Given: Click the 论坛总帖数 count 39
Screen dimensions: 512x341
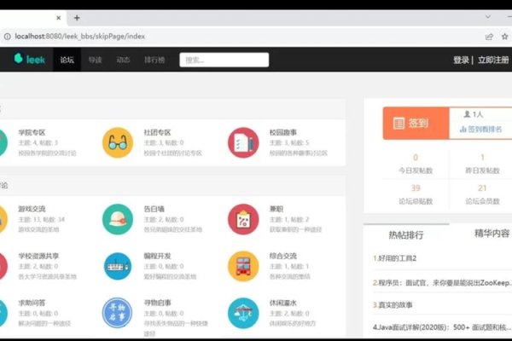Looking at the screenshot, I should [x=416, y=188].
